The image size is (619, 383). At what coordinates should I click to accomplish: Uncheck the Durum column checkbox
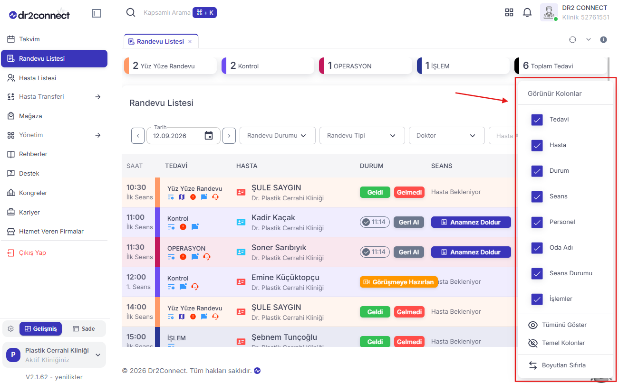pyautogui.click(x=537, y=171)
